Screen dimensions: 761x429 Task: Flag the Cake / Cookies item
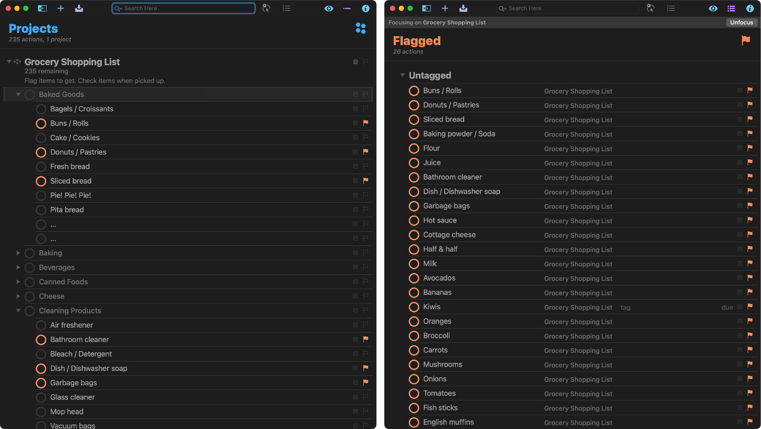(x=366, y=137)
